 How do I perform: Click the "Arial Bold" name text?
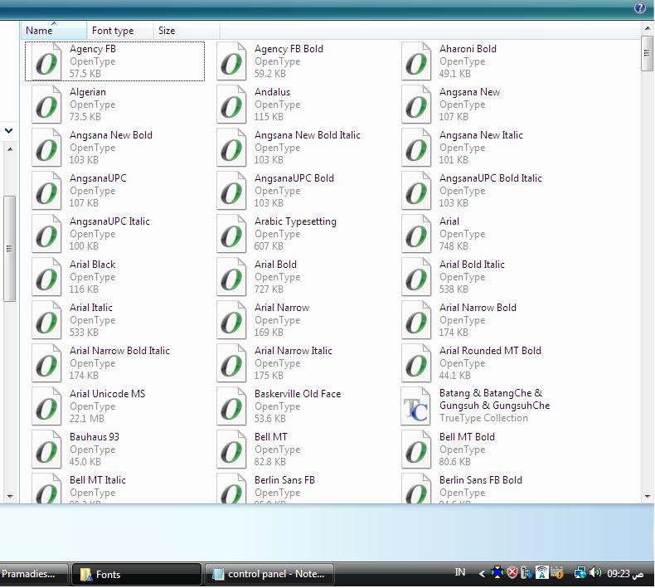(x=276, y=264)
